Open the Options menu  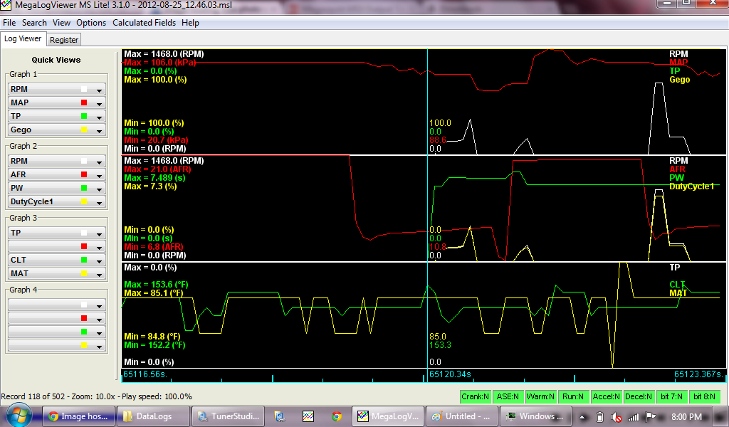(x=91, y=23)
